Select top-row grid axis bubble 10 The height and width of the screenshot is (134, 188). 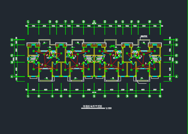[x=83, y=22]
